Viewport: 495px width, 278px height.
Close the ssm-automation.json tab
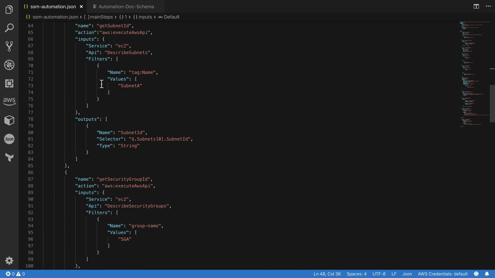point(81,7)
